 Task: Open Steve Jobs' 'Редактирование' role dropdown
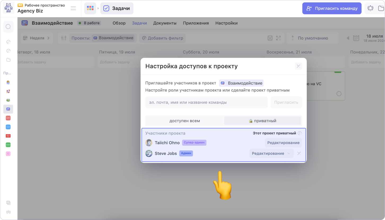coord(271,153)
